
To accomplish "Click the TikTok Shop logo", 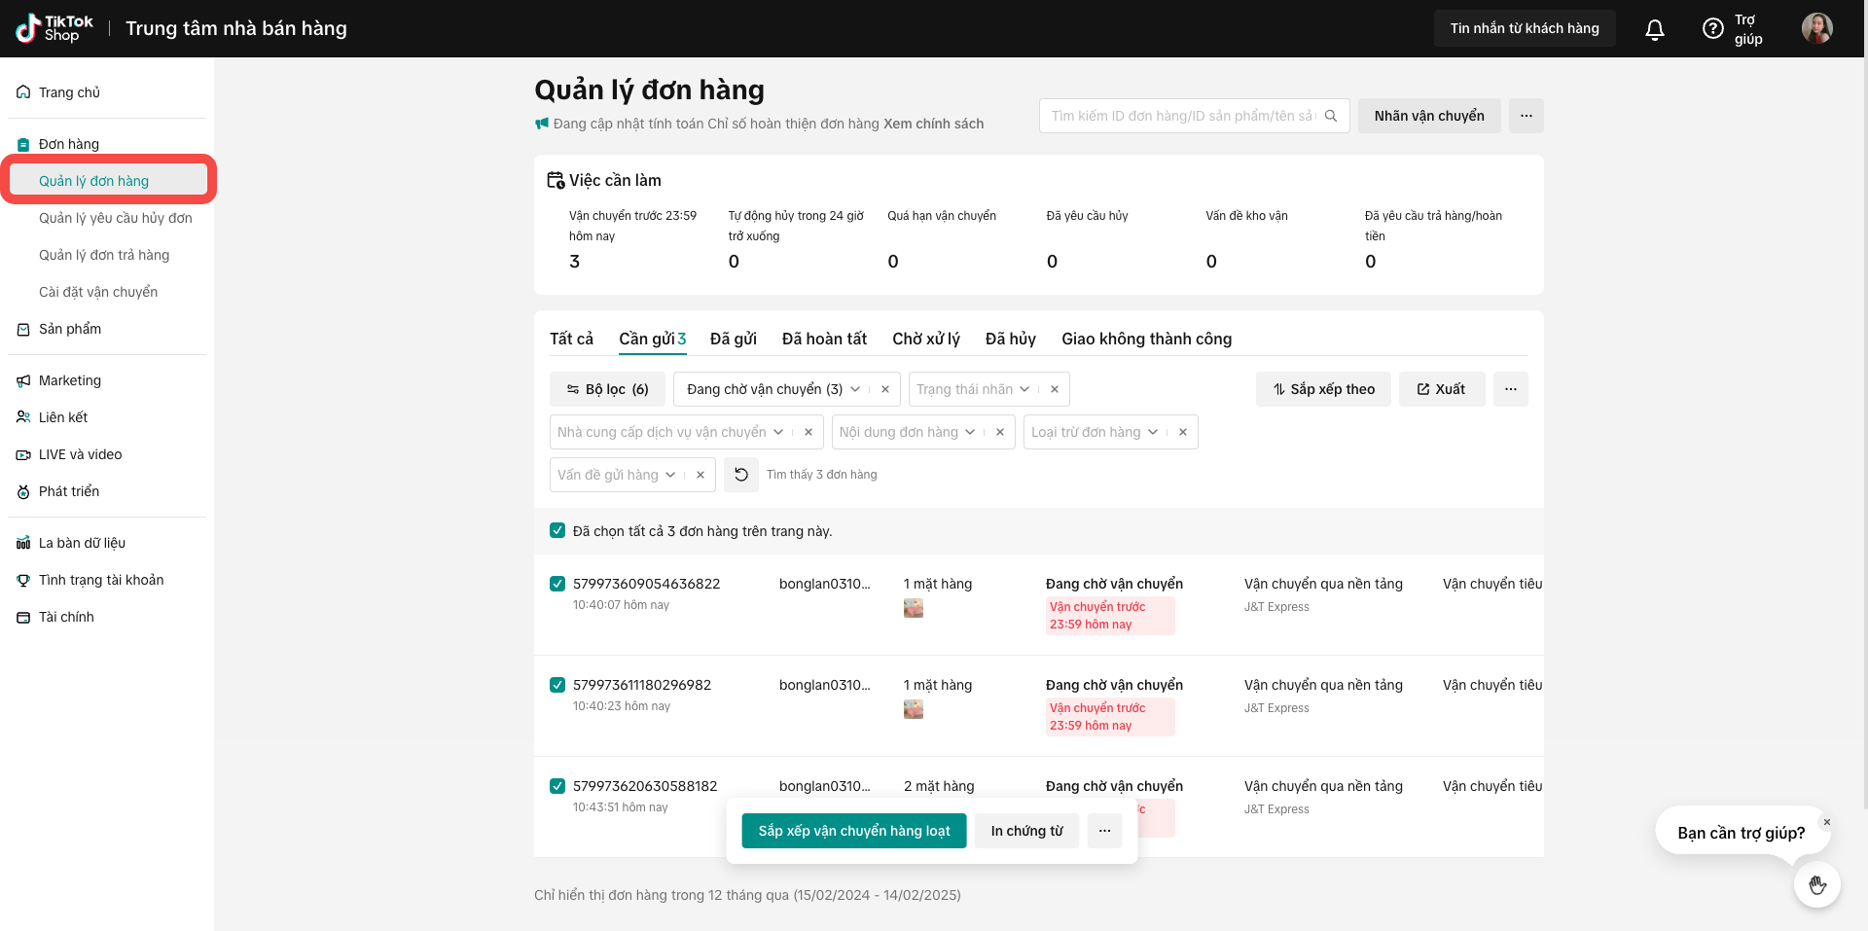I will pos(54,28).
